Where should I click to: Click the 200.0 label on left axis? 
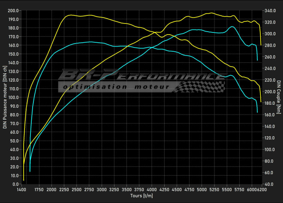[x=13, y=10]
